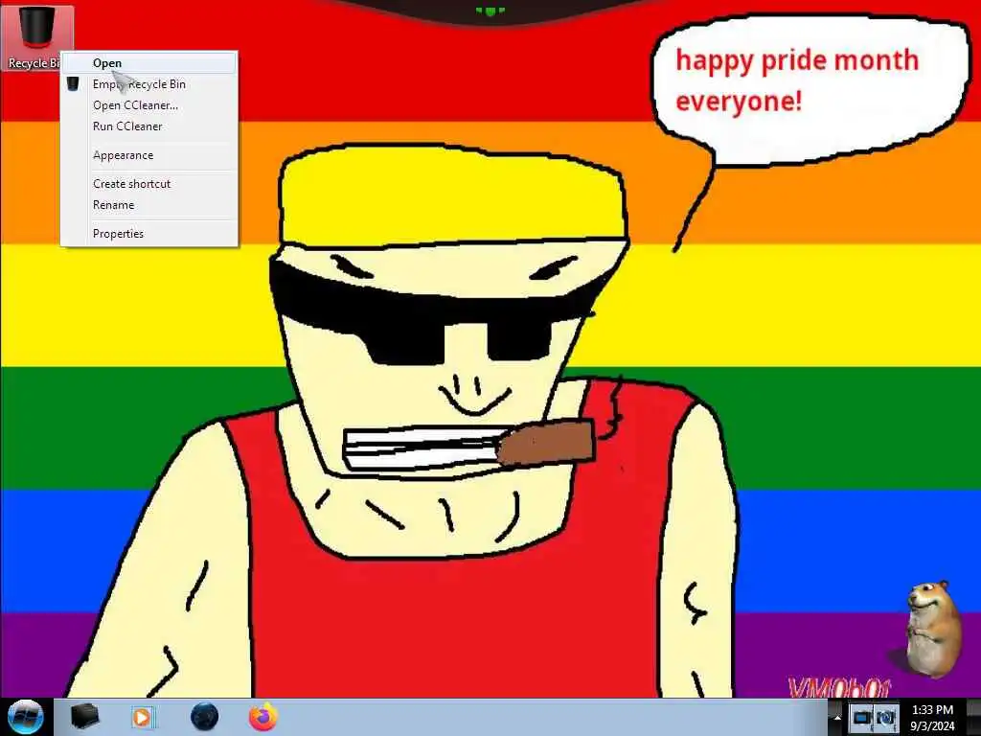The width and height of the screenshot is (981, 736).
Task: Click the bin icon beside Empty Recycle Bin
Action: coord(73,84)
